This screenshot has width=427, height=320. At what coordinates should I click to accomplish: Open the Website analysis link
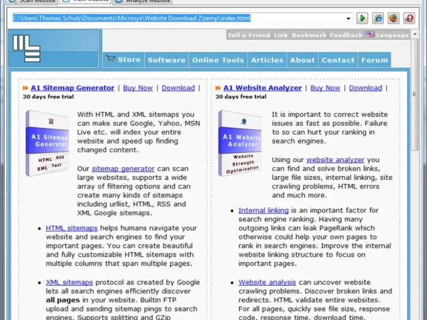(x=267, y=282)
